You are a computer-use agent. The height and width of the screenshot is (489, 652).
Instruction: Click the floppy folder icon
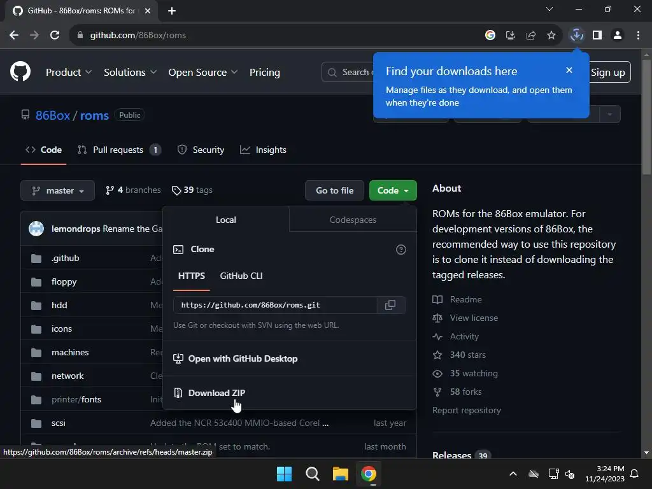(x=36, y=282)
